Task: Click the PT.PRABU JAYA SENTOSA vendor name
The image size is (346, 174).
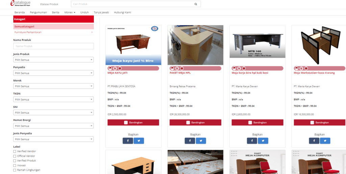Action: [x=121, y=86]
